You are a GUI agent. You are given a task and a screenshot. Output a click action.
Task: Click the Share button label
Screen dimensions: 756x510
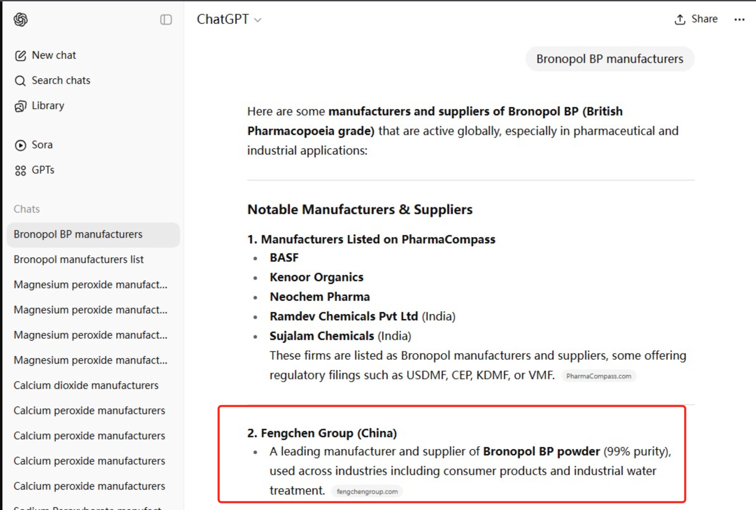pos(704,19)
